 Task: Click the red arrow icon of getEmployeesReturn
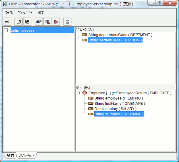point(85,93)
